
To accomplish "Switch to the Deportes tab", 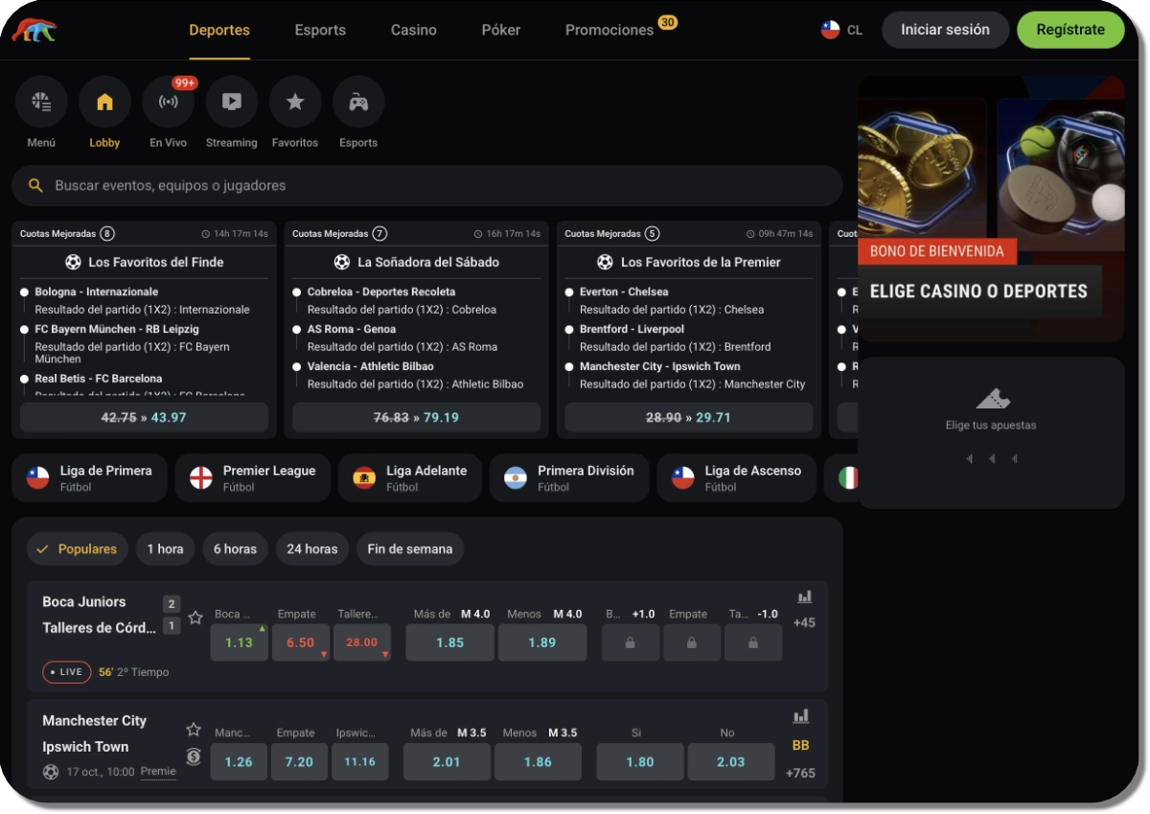I will pos(219,30).
